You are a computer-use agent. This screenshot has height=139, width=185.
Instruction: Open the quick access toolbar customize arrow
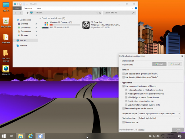(27, 4)
